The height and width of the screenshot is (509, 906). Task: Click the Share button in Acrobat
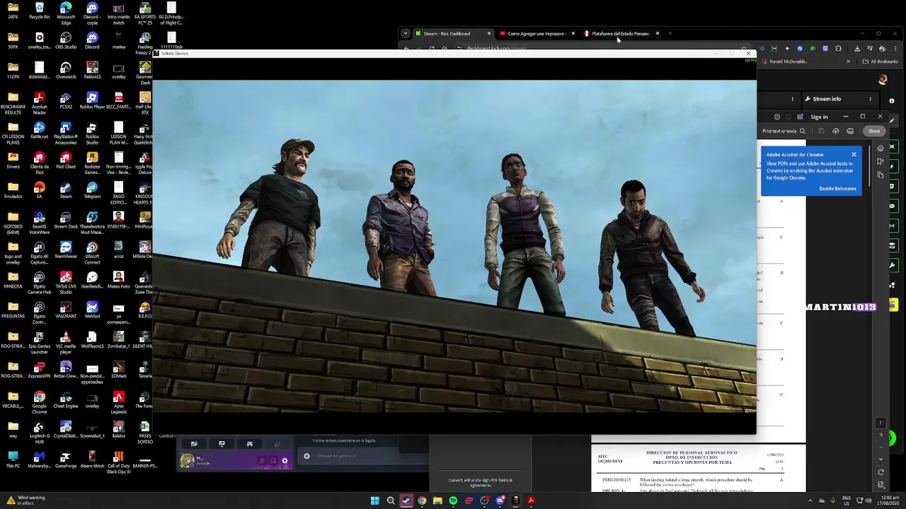coord(874,131)
